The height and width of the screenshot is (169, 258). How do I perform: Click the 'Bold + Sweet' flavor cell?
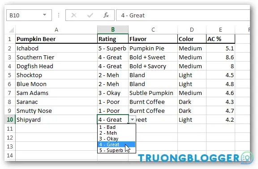click(x=153, y=57)
